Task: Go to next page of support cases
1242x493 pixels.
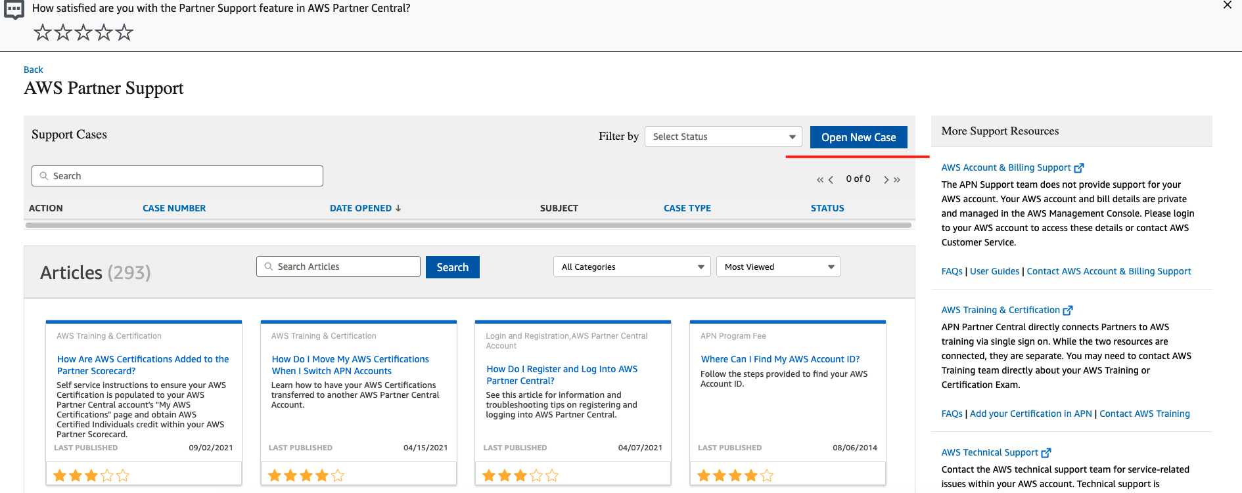Action: tap(886, 179)
